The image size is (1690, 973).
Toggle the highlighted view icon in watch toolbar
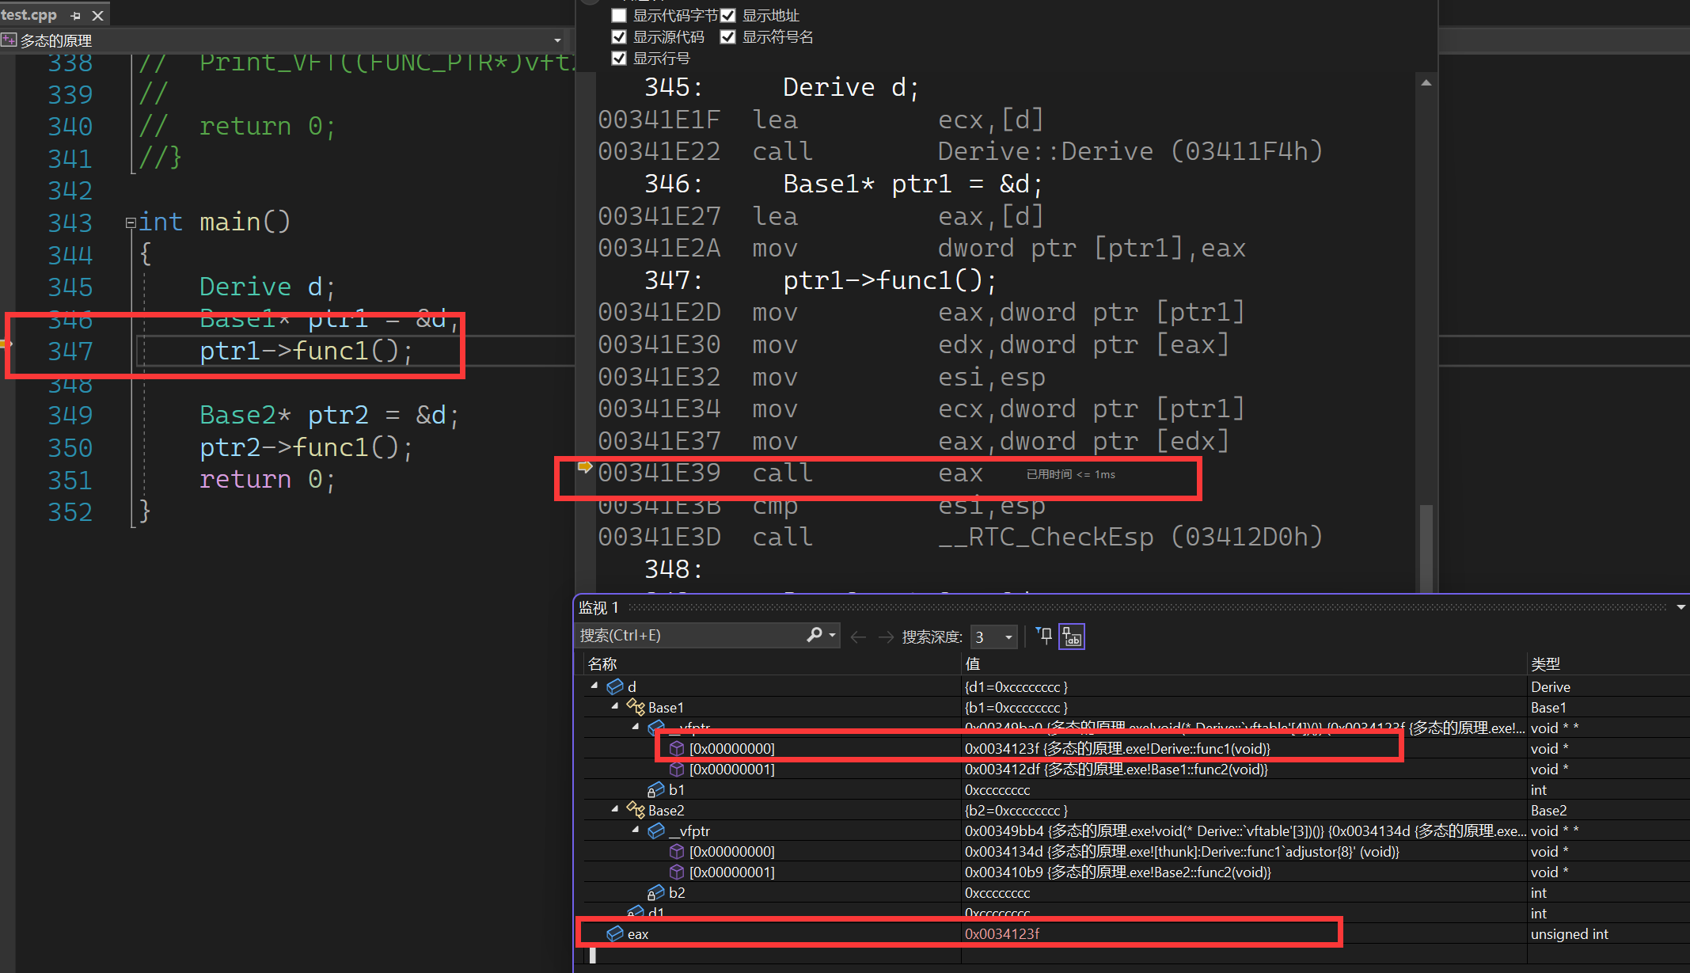coord(1072,637)
